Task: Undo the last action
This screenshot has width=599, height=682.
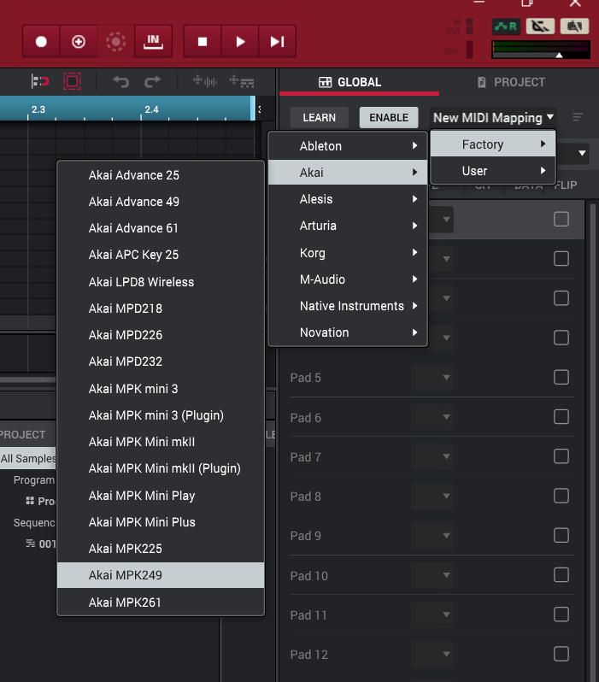Action: pos(121,81)
